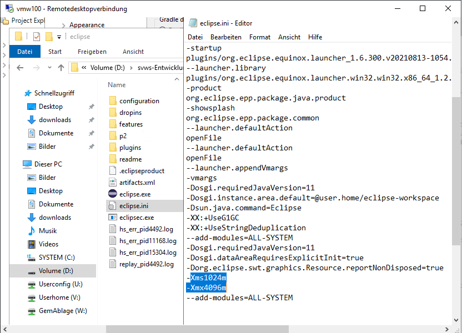Open the recent locations dropdown chevron
The height and width of the screenshot is (333, 462).
click(49, 68)
